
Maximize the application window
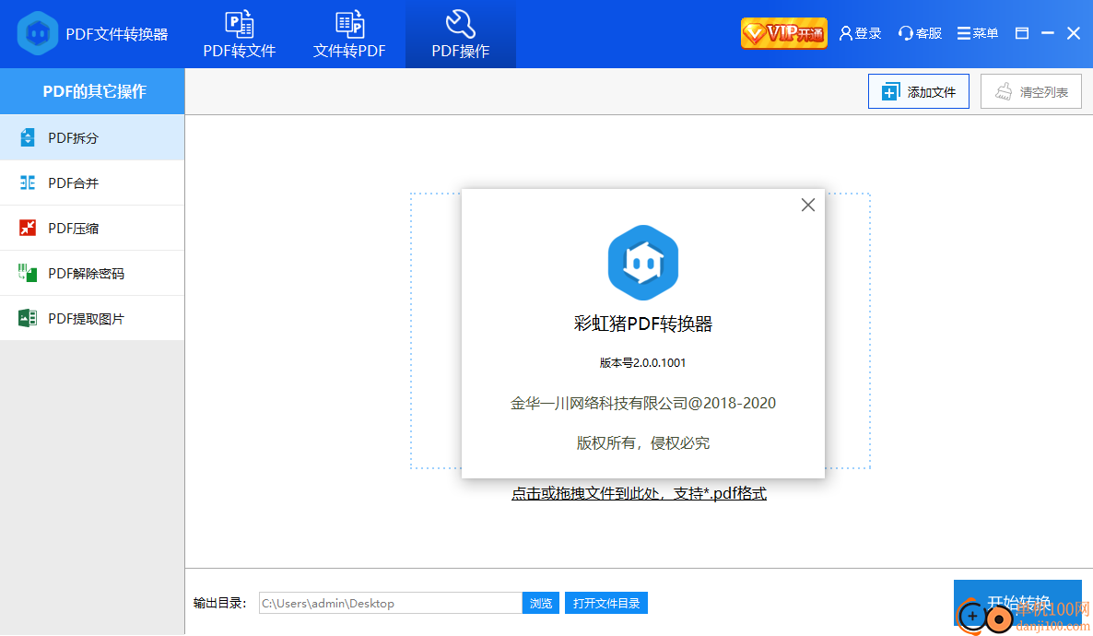click(x=1022, y=33)
